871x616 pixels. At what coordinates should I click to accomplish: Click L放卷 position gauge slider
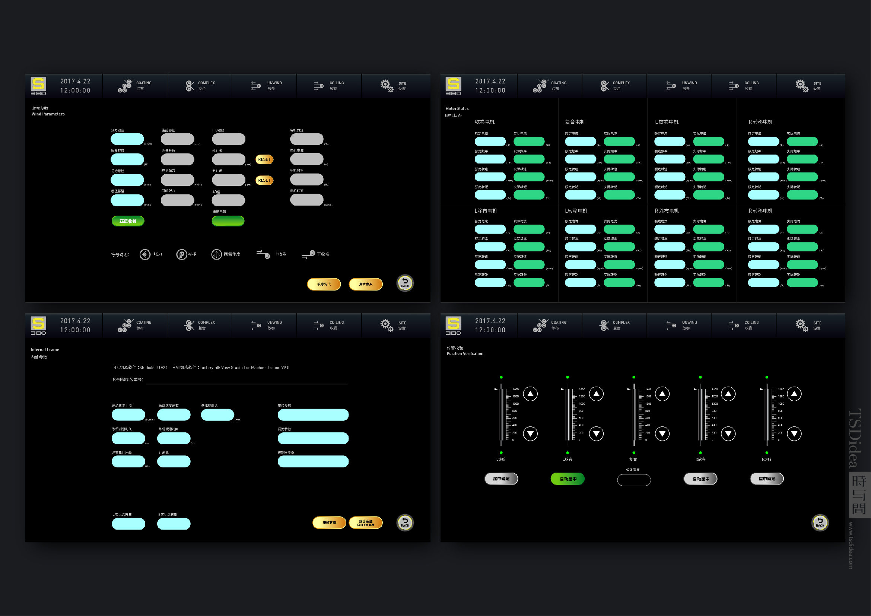[x=568, y=414]
